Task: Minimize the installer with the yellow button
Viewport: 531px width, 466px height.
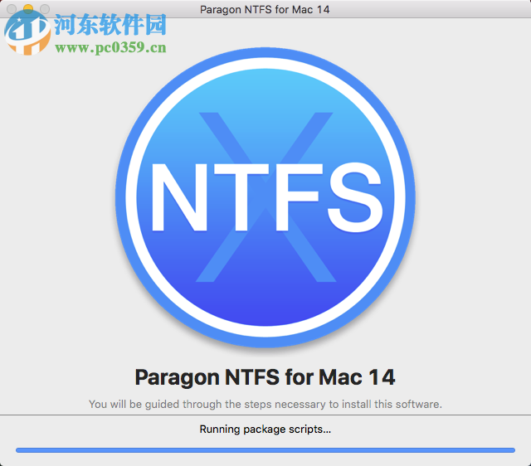Action: point(28,9)
